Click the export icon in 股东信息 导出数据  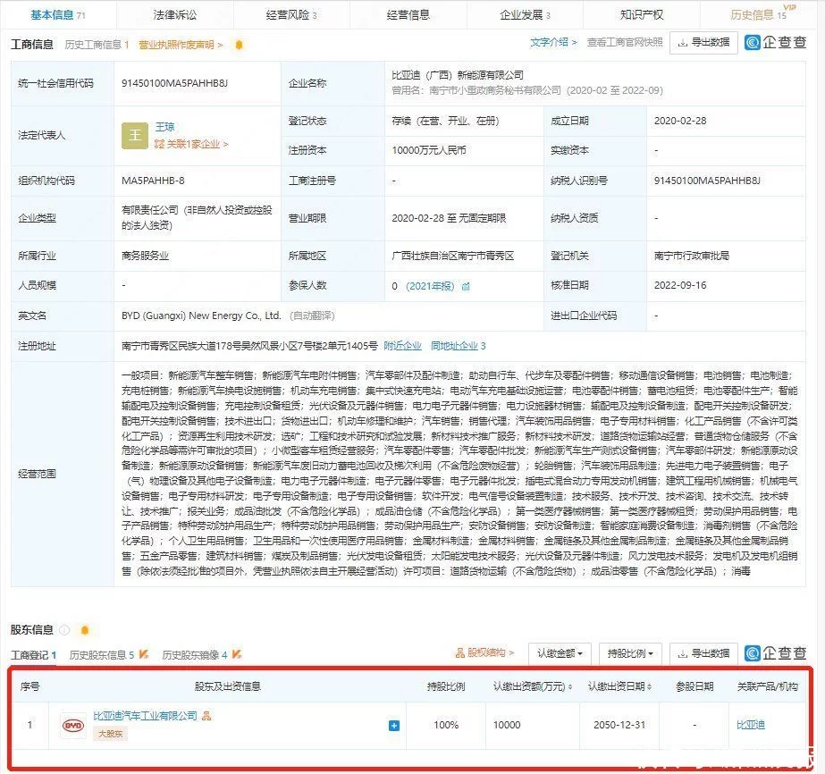tap(682, 654)
